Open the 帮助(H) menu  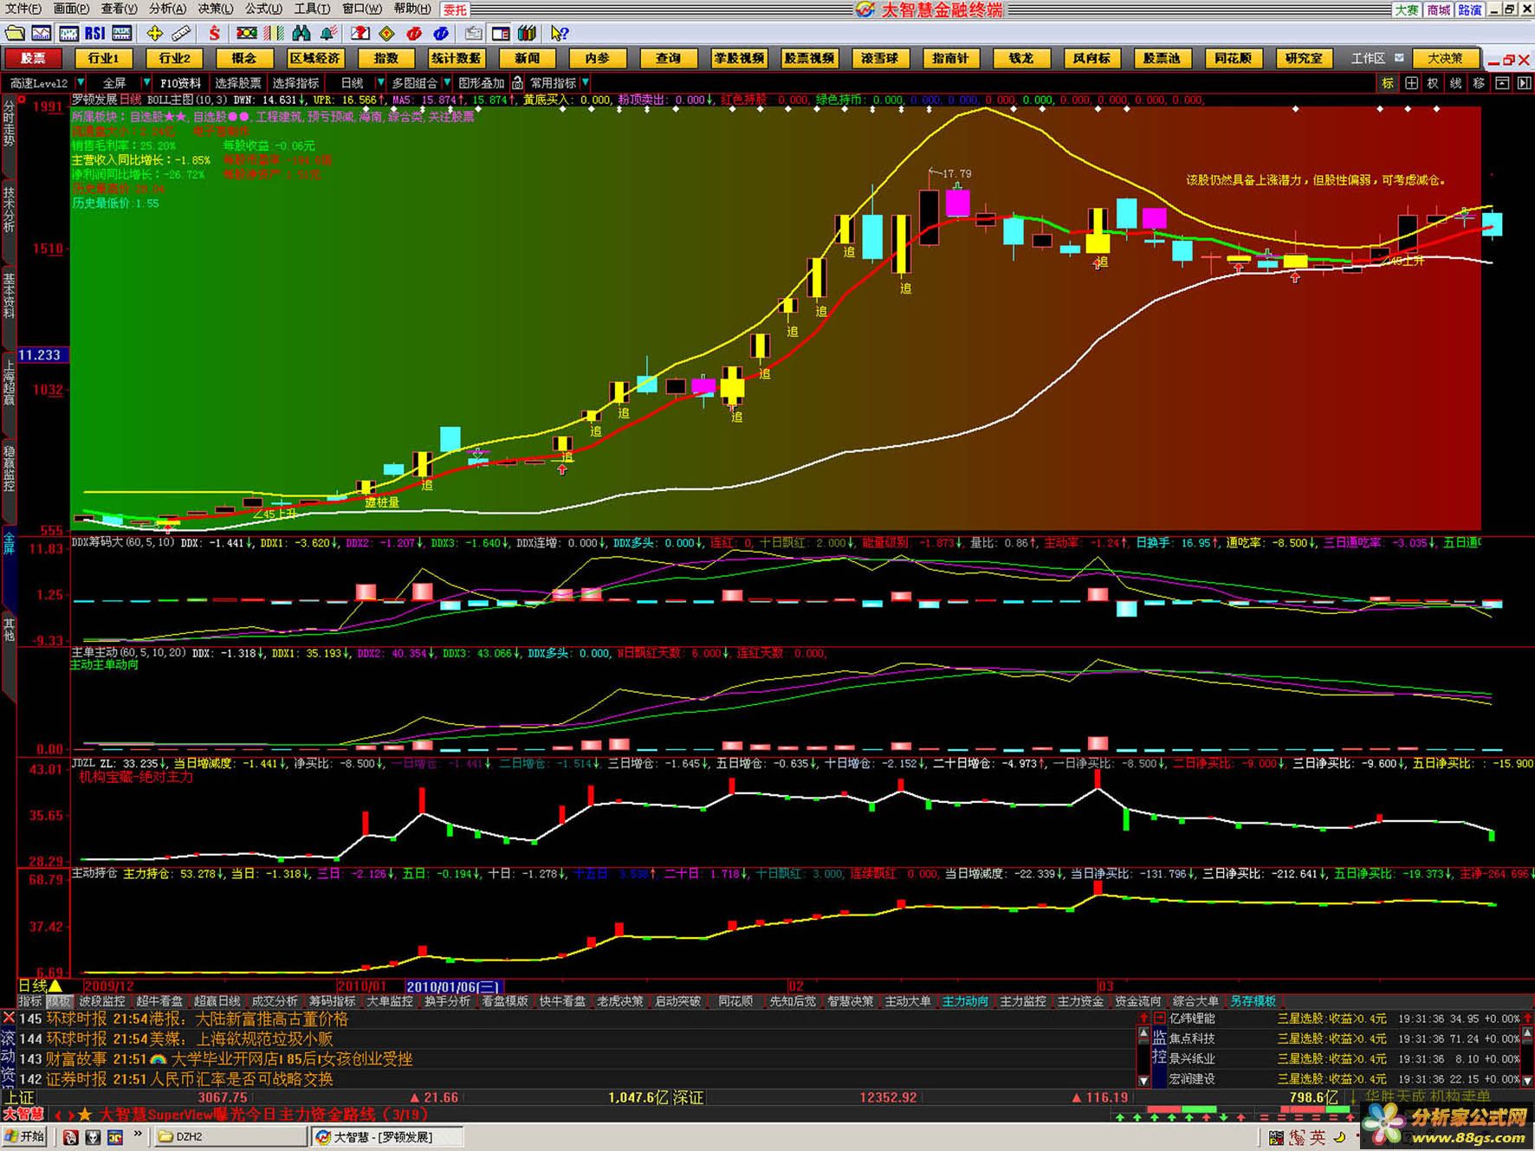(412, 9)
